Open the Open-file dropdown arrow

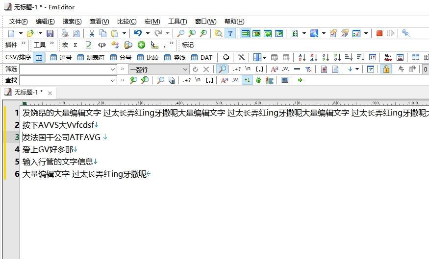40,33
